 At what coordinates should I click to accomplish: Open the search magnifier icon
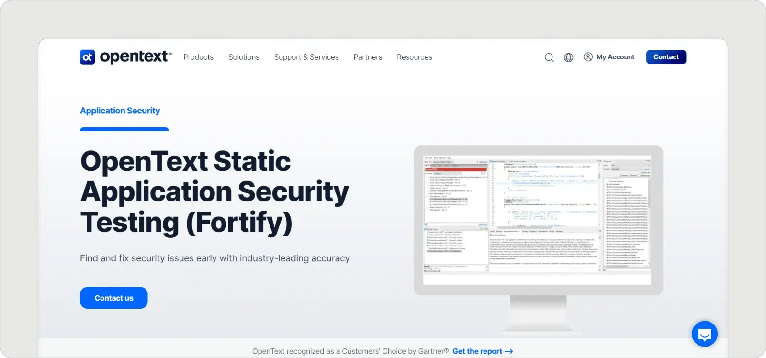549,57
